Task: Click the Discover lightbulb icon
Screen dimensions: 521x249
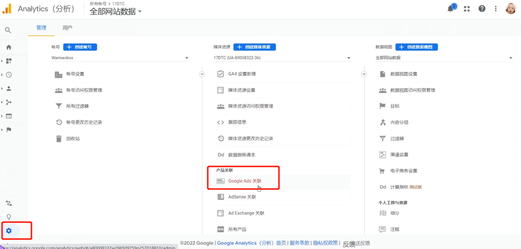Action: click(8, 217)
